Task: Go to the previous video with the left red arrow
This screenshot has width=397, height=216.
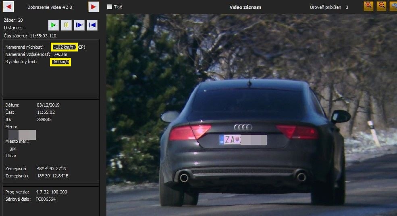Action: coord(8,6)
